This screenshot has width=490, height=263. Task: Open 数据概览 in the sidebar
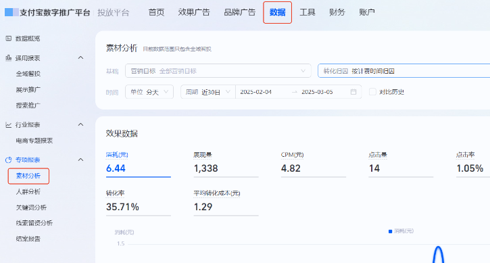[x=28, y=39]
